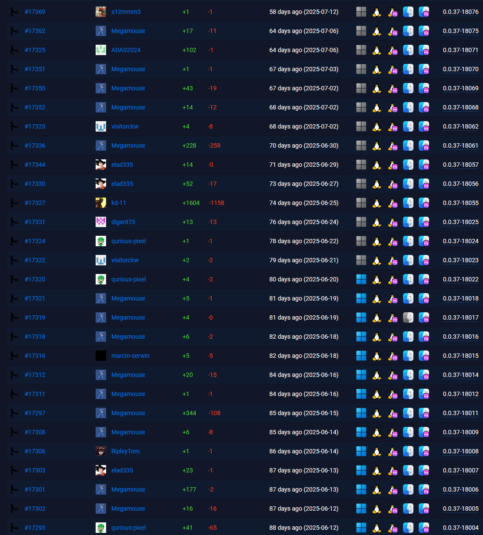Open visitorckw's profile in row #17323
The width and height of the screenshot is (483, 535).
(x=125, y=126)
